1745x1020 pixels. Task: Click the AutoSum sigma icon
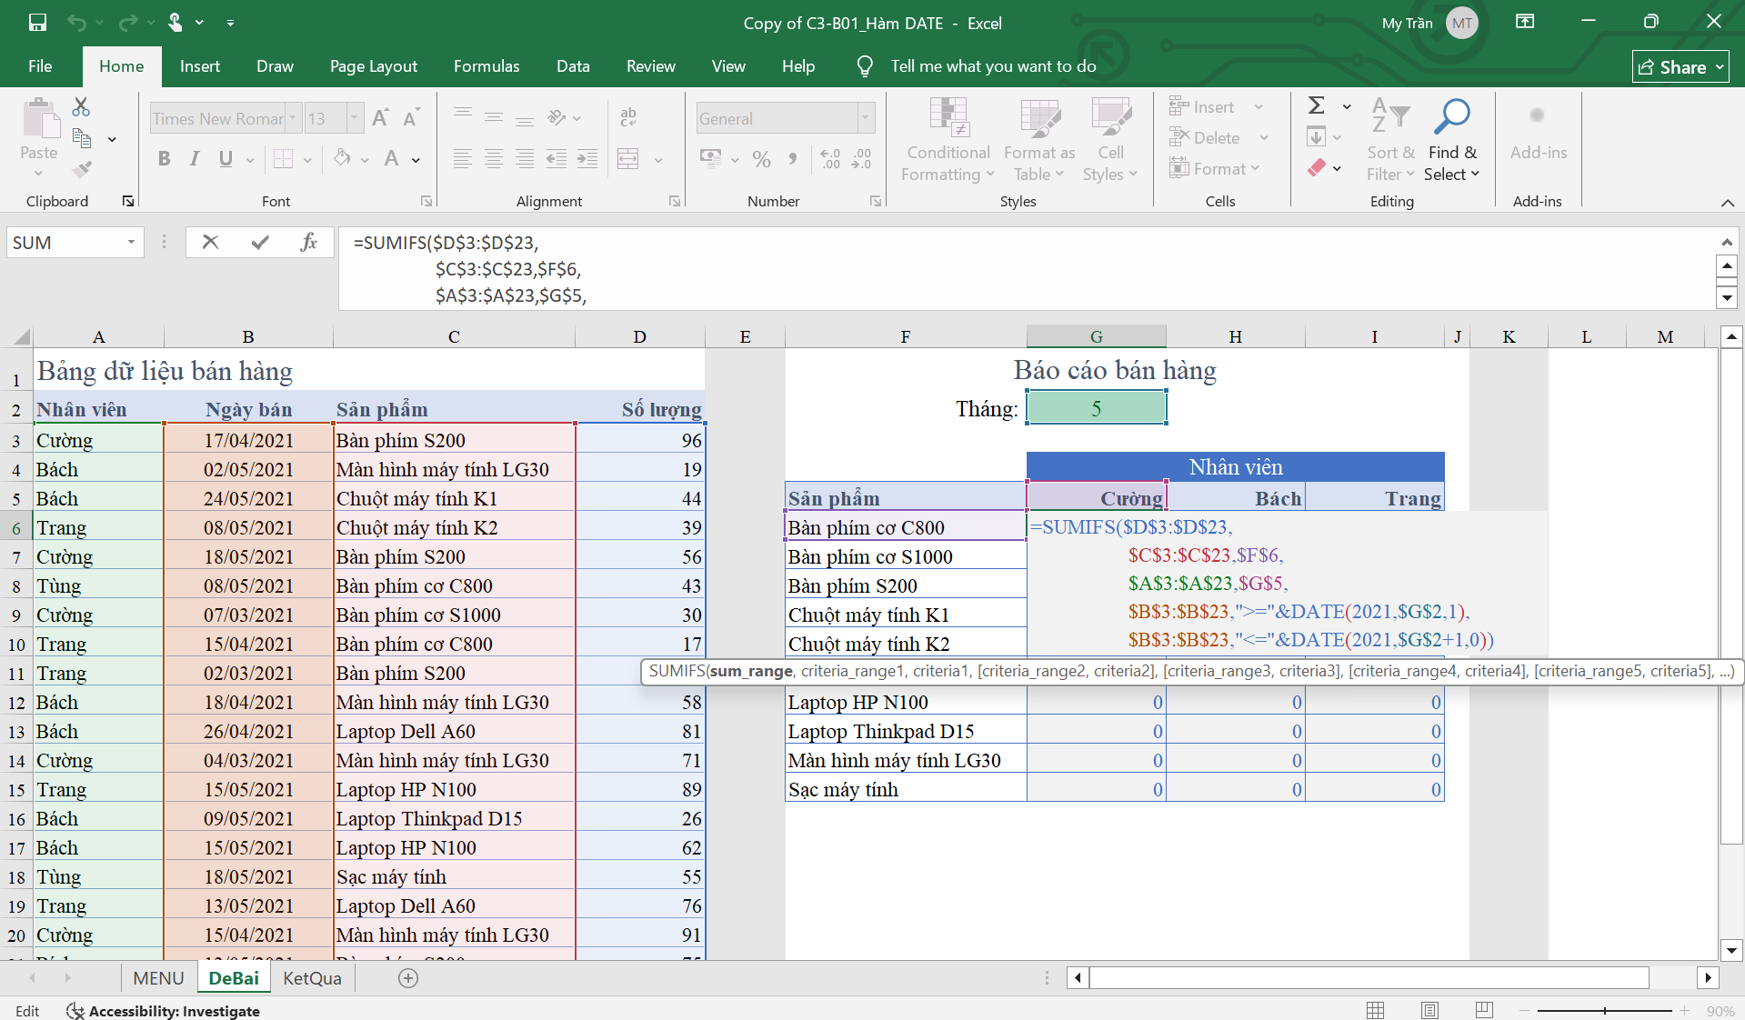point(1316,105)
